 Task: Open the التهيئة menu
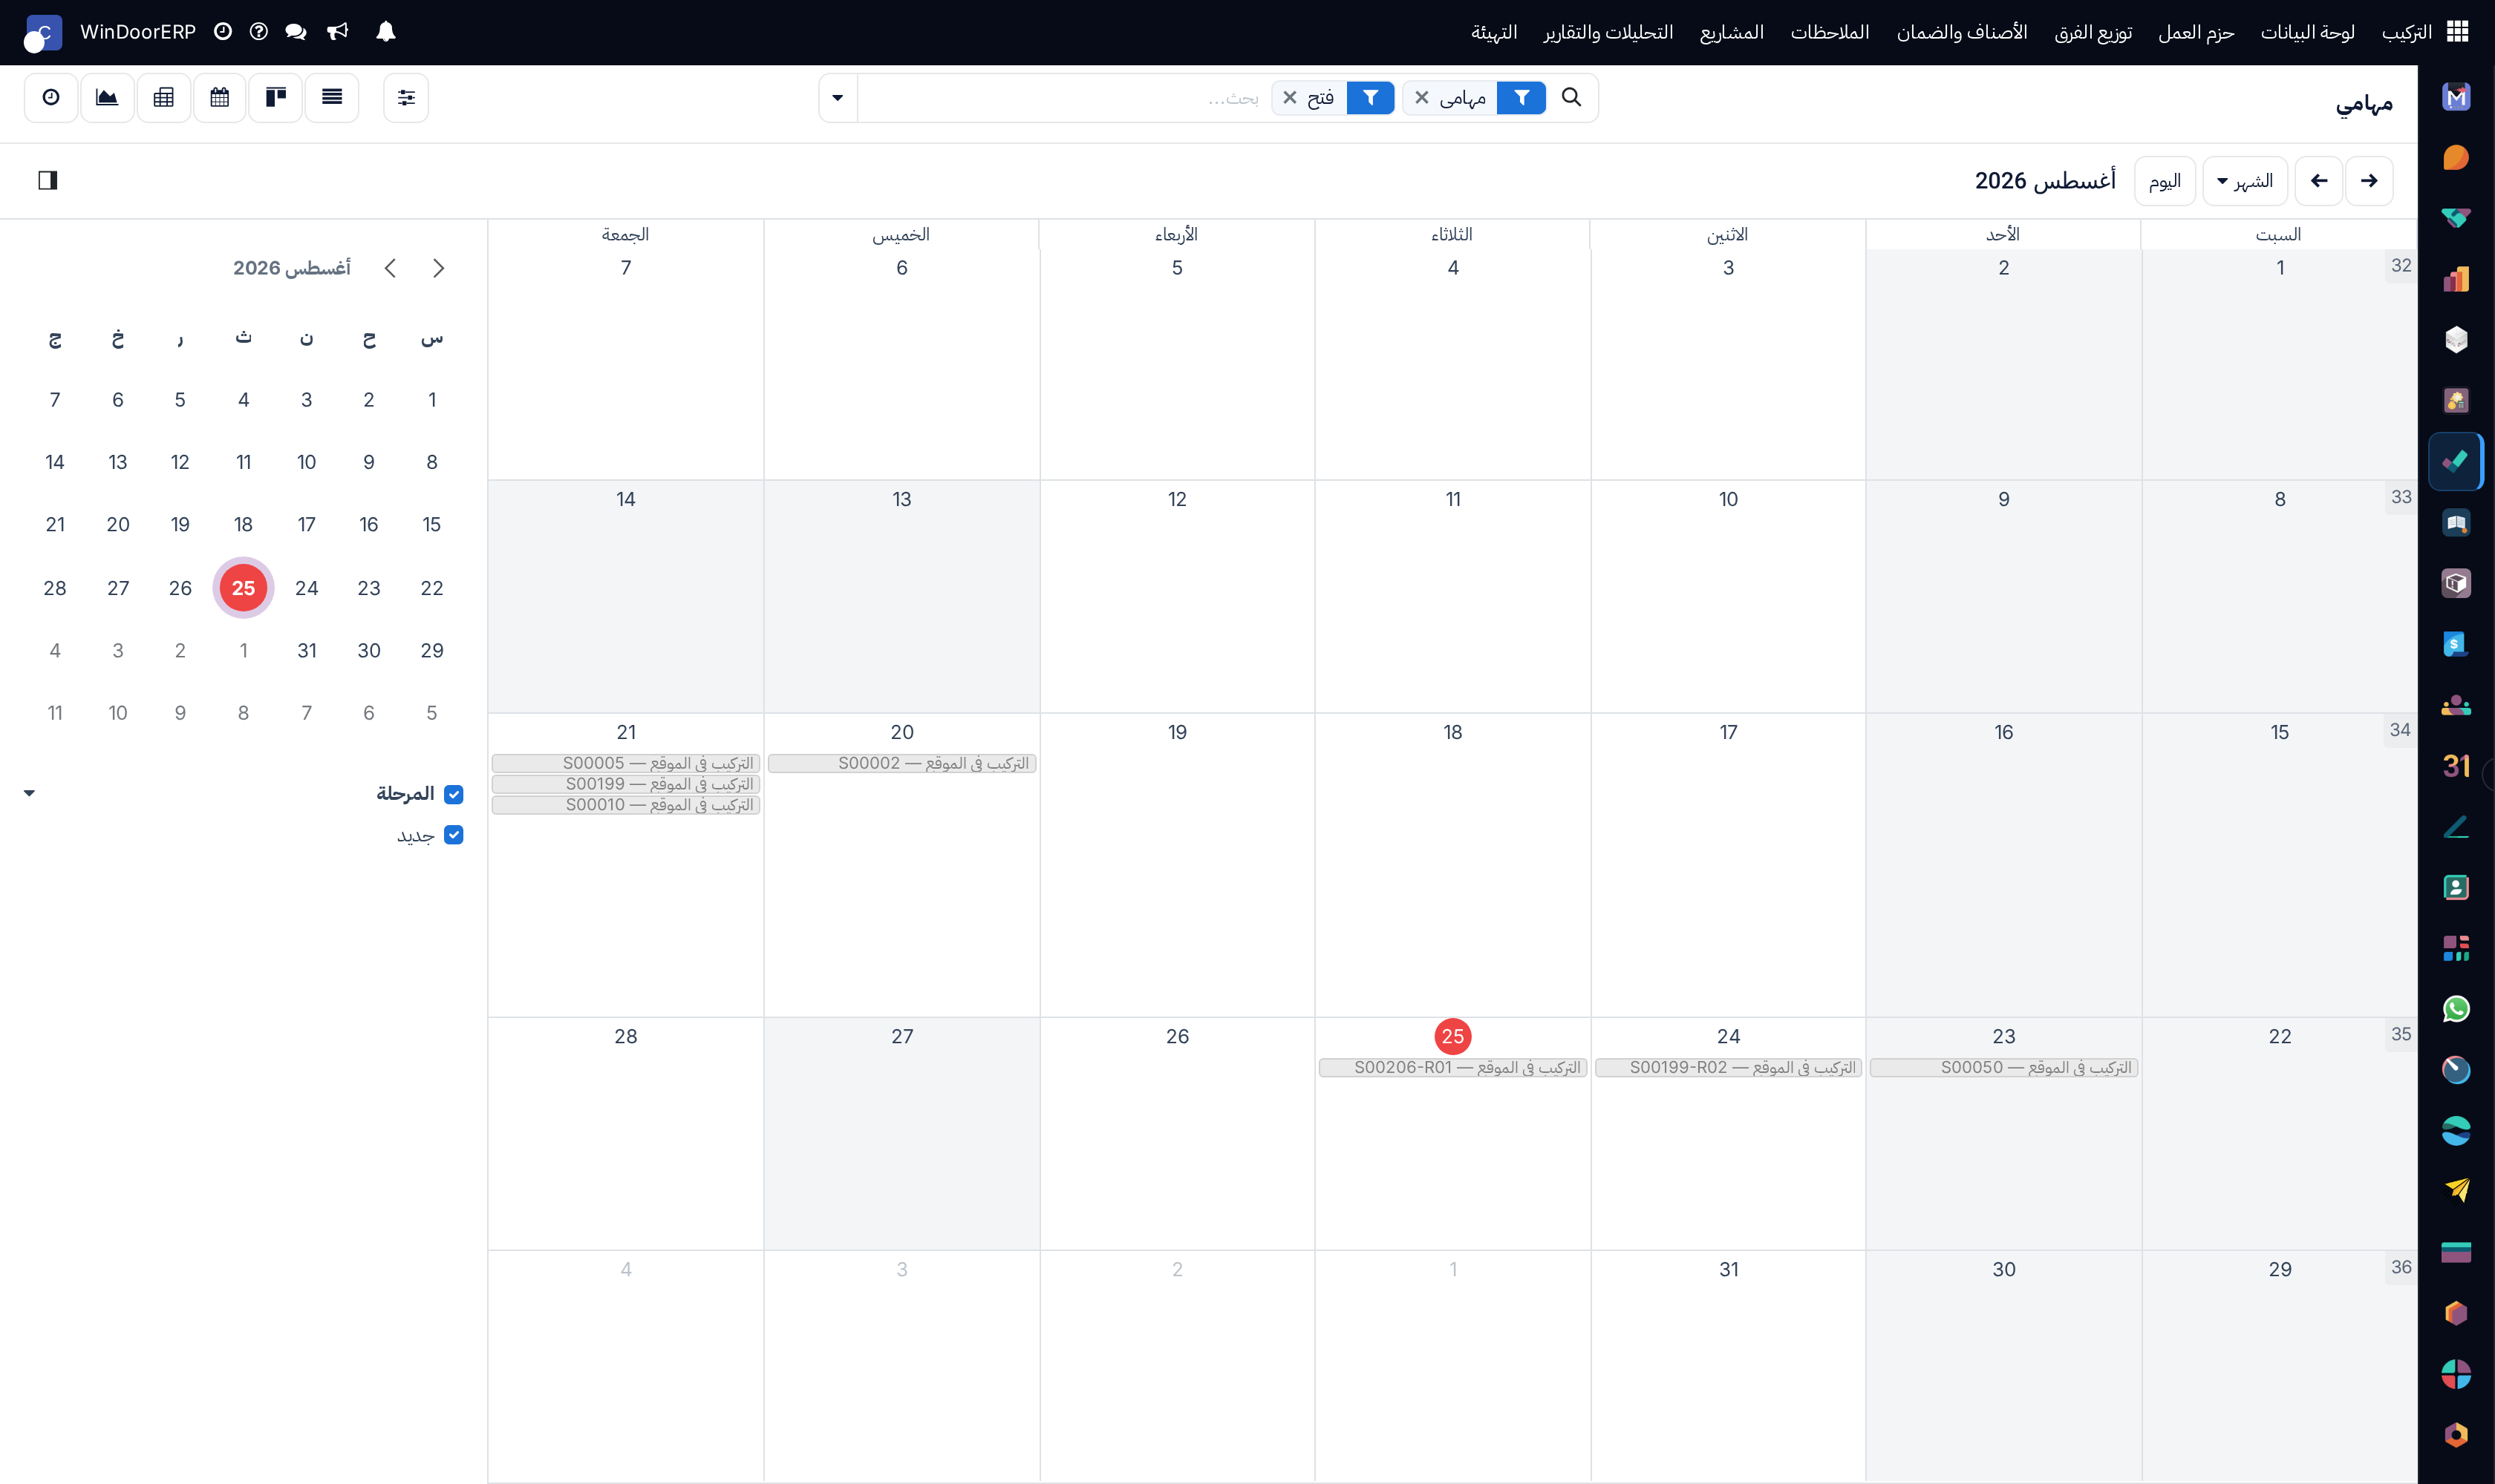point(1494,32)
